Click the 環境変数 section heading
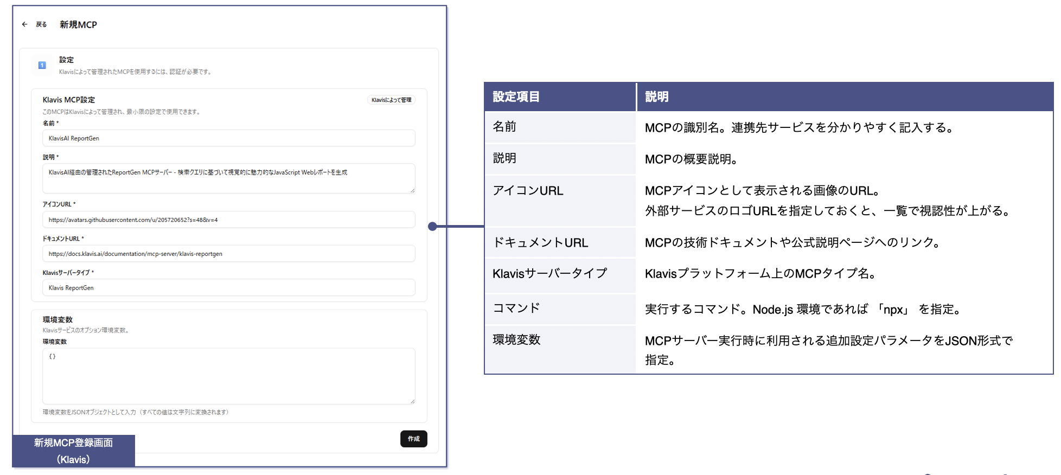 (57, 319)
